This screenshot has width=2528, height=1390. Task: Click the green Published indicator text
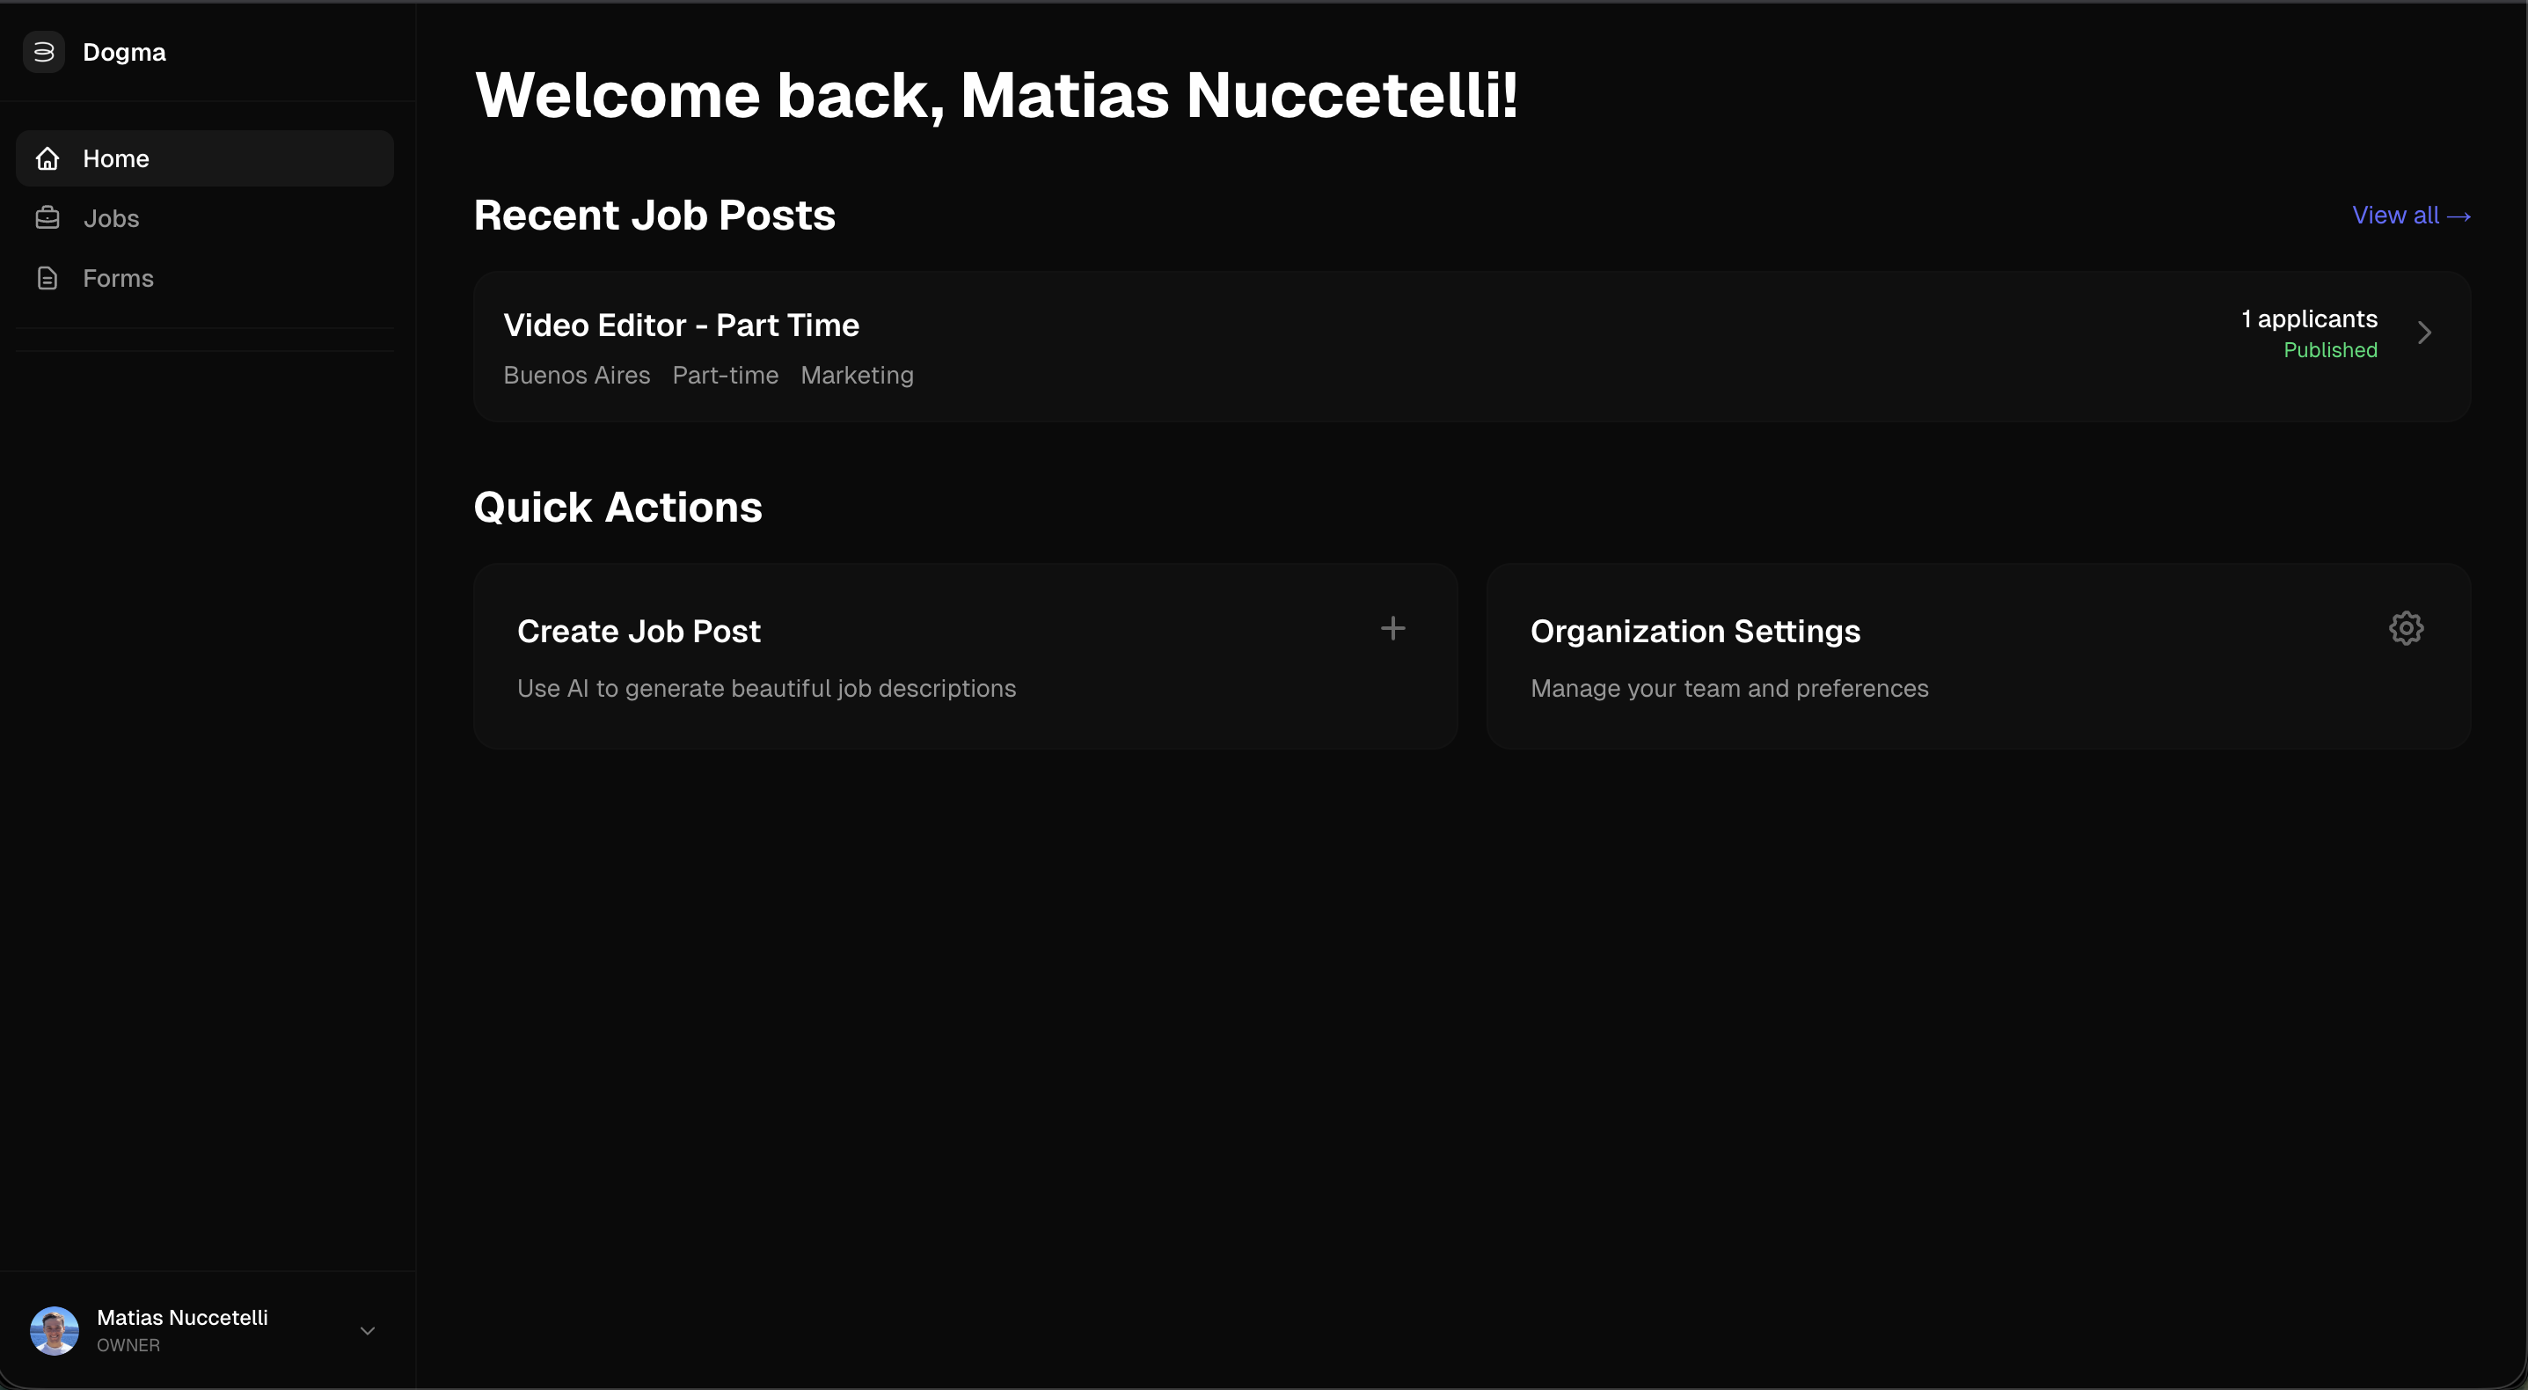pos(2331,349)
